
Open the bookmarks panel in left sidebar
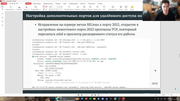pos(3,14)
